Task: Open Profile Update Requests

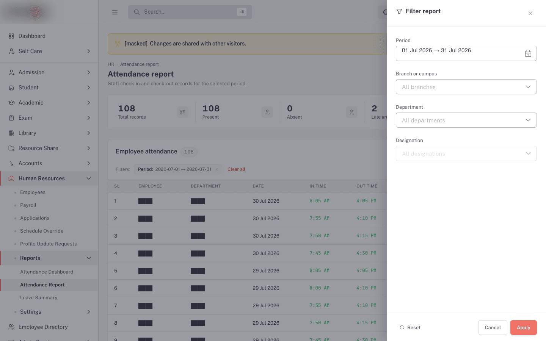Action: (49, 244)
